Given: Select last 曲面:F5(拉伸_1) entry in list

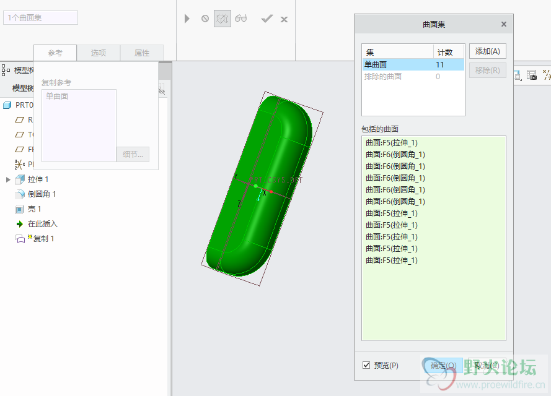Looking at the screenshot, I should click(392, 260).
